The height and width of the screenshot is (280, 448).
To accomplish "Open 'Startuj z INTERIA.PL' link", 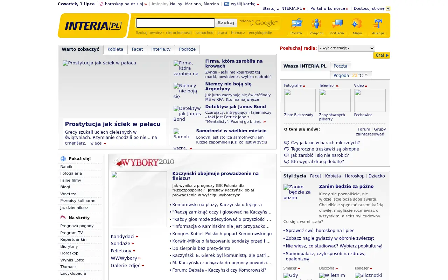I will pos(282,8).
